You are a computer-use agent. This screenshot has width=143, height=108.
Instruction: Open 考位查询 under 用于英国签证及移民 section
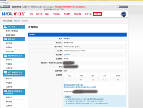[x=9, y=83]
